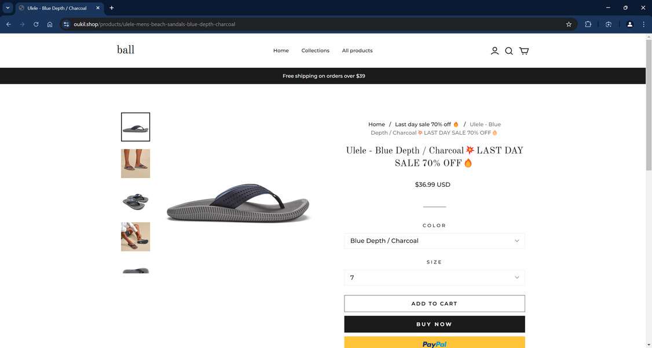This screenshot has width=652, height=348.
Task: Open the All products navigation link
Action: 357,51
